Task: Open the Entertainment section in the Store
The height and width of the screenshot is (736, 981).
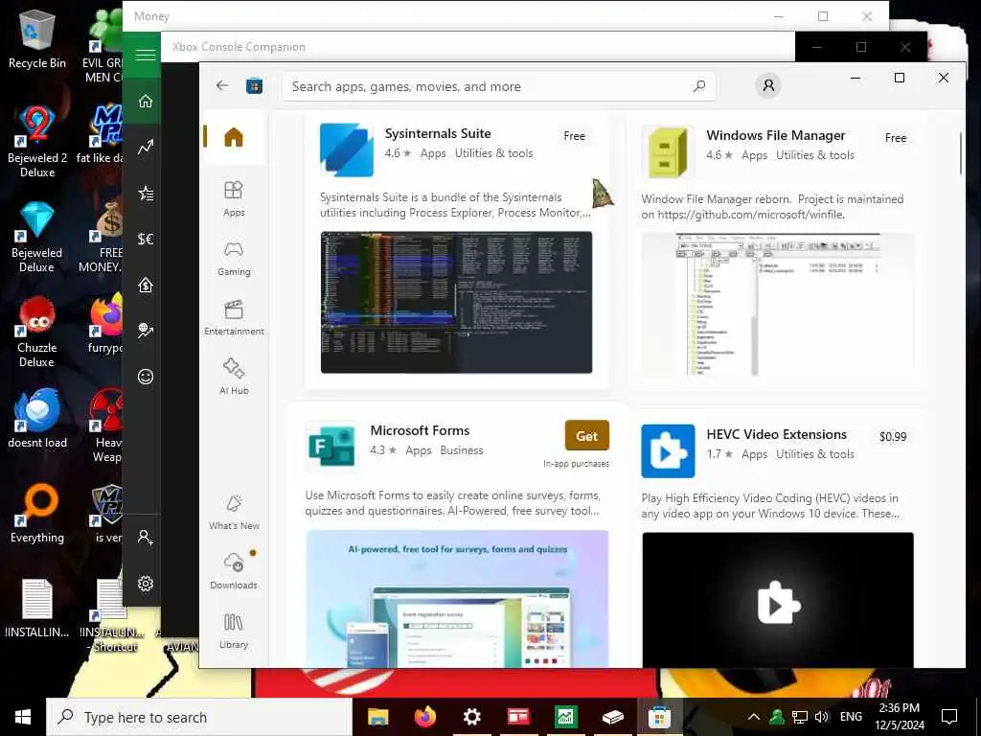Action: [234, 318]
